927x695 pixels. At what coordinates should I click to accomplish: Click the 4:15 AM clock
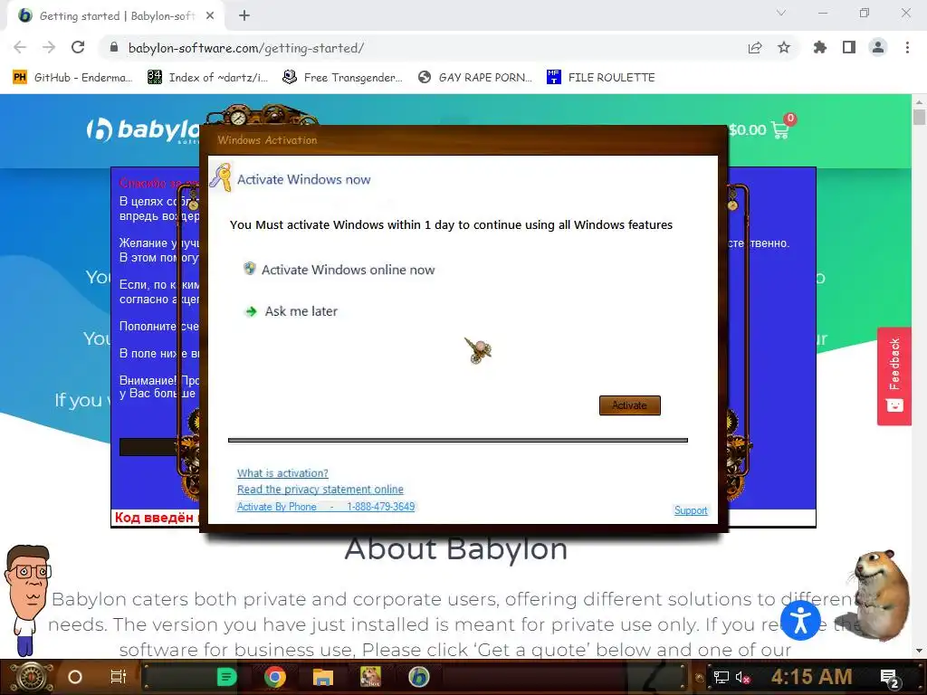click(811, 677)
